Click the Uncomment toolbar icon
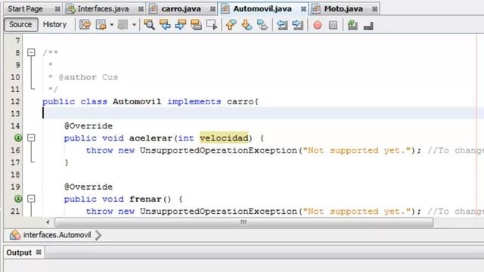The image size is (484, 272). tap(368, 25)
